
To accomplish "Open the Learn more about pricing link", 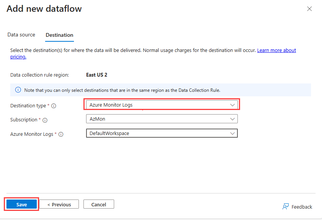I will pyautogui.click(x=276, y=50).
